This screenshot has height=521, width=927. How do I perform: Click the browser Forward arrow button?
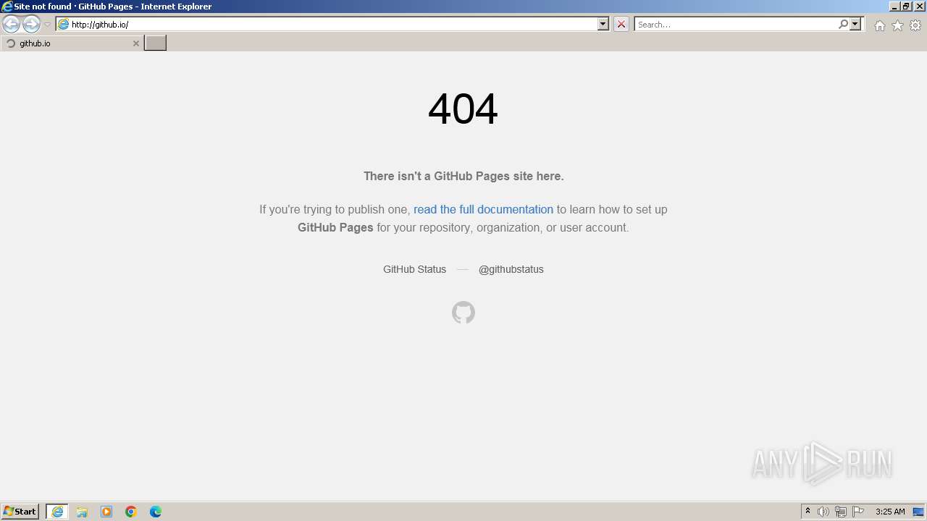[31, 25]
